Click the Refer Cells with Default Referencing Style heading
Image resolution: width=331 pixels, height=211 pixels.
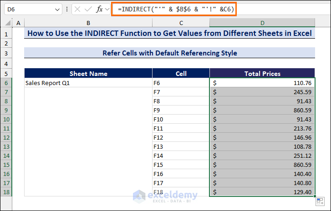[169, 53]
